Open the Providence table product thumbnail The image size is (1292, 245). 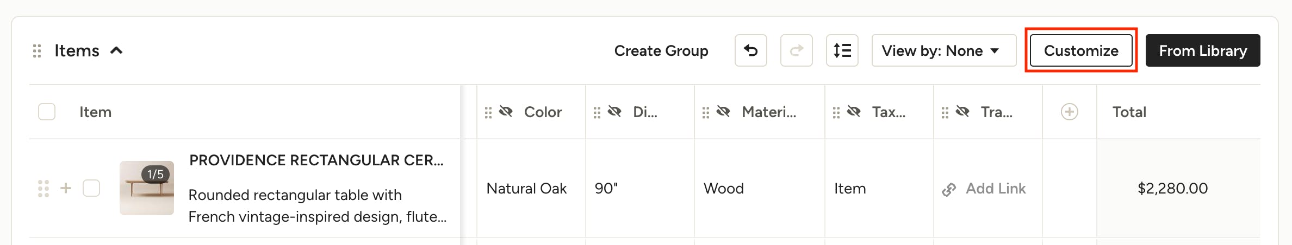pyautogui.click(x=147, y=188)
